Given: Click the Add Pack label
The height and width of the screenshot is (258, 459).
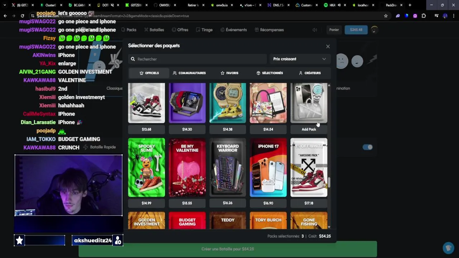Looking at the screenshot, I should (x=309, y=129).
